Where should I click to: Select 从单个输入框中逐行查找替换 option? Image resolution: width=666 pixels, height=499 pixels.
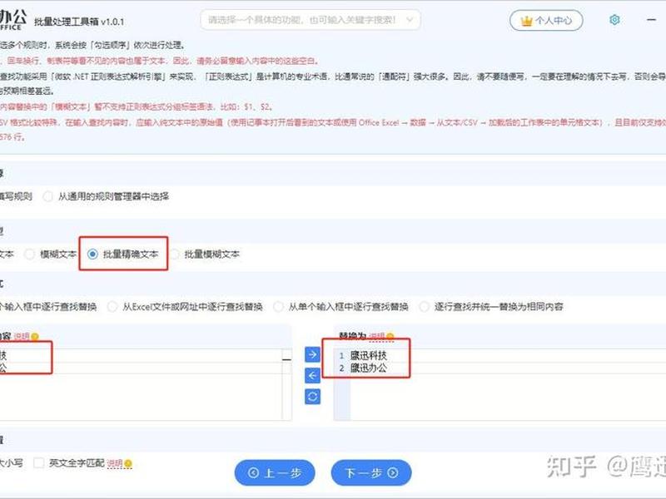[278, 307]
